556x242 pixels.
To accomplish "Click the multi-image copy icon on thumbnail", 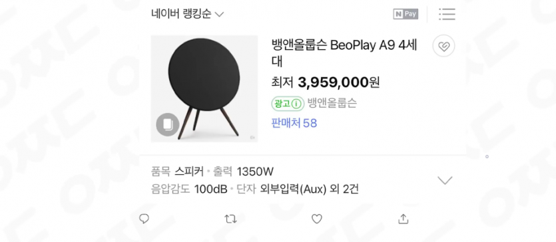I will coord(167,124).
